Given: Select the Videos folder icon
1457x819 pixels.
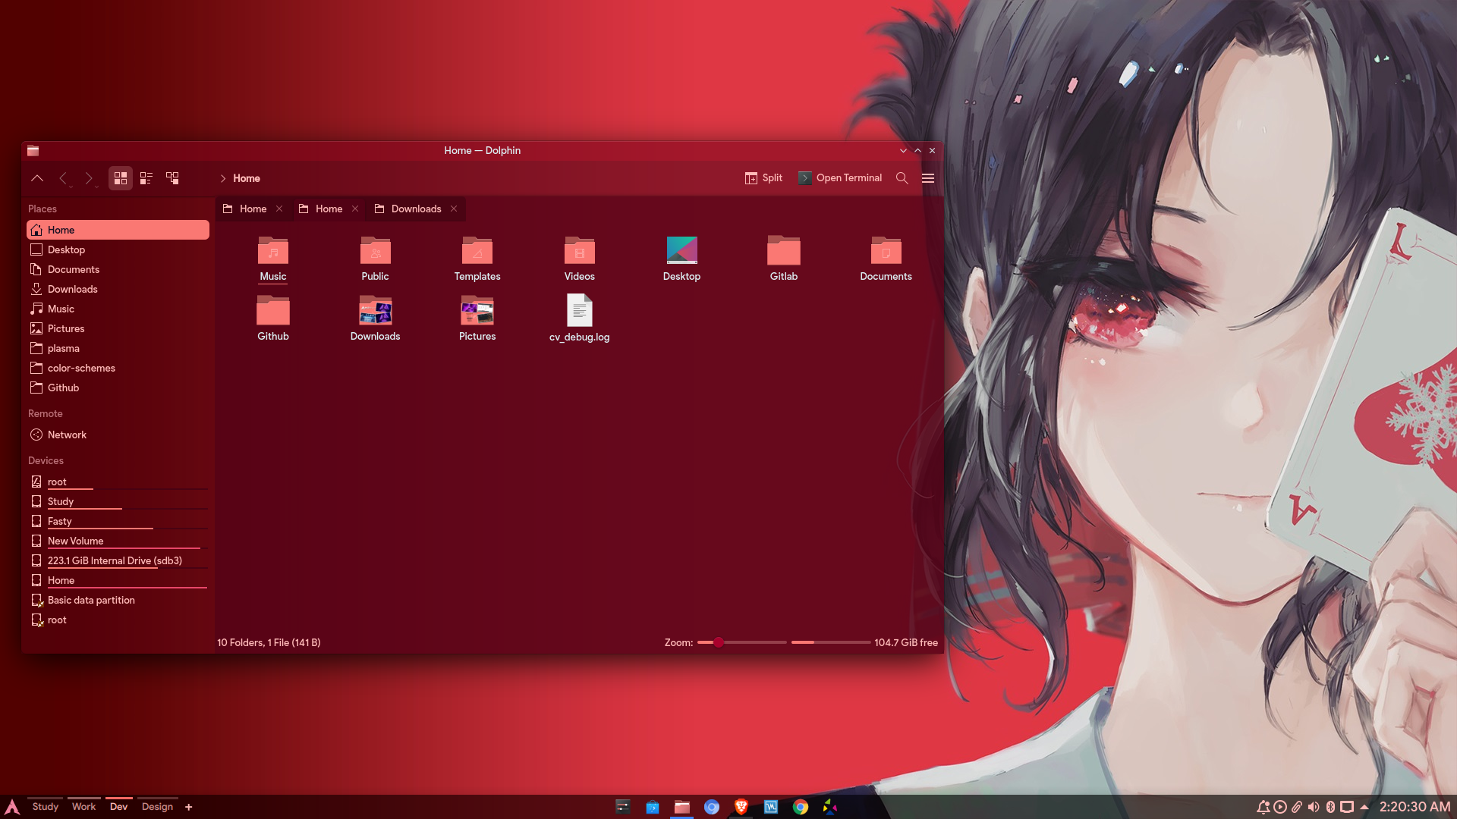Looking at the screenshot, I should click(x=580, y=250).
